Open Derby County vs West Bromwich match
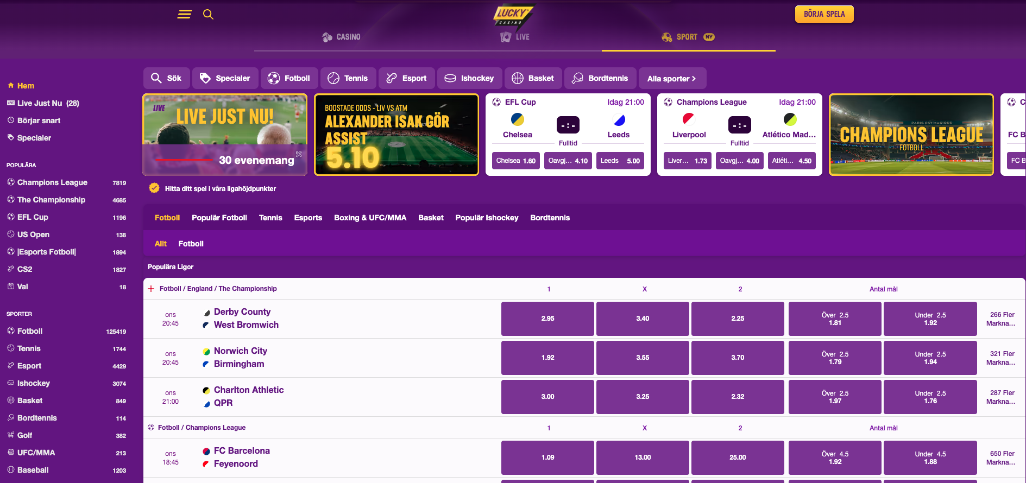The image size is (1026, 483). (246, 319)
